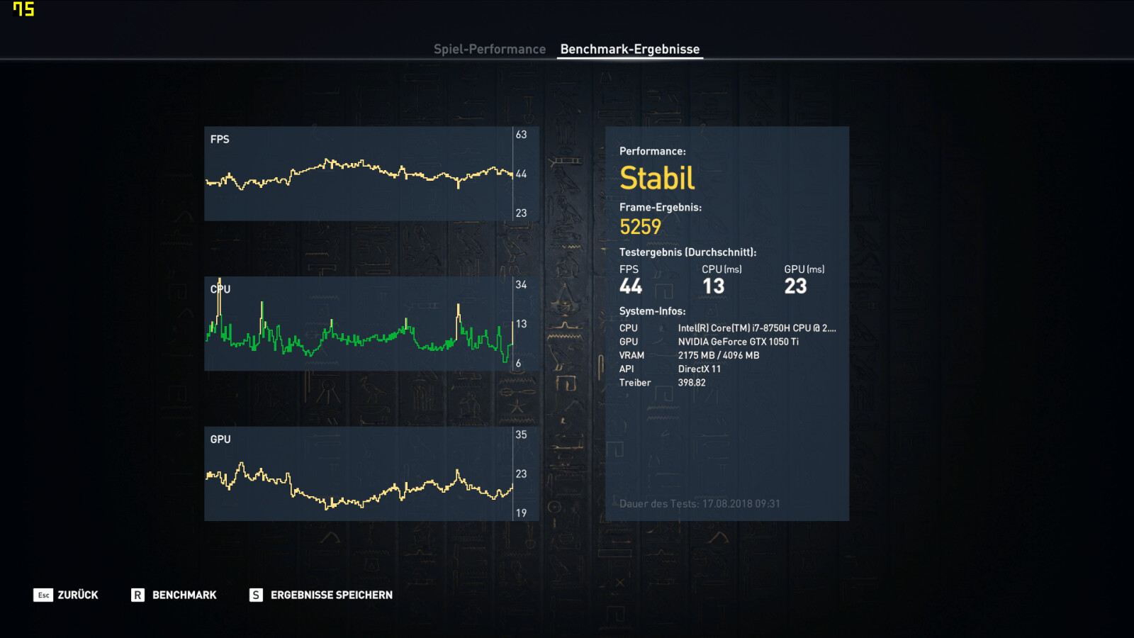Click the CPU (ms) value 13
Image resolution: width=1134 pixels, height=638 pixels.
click(713, 286)
